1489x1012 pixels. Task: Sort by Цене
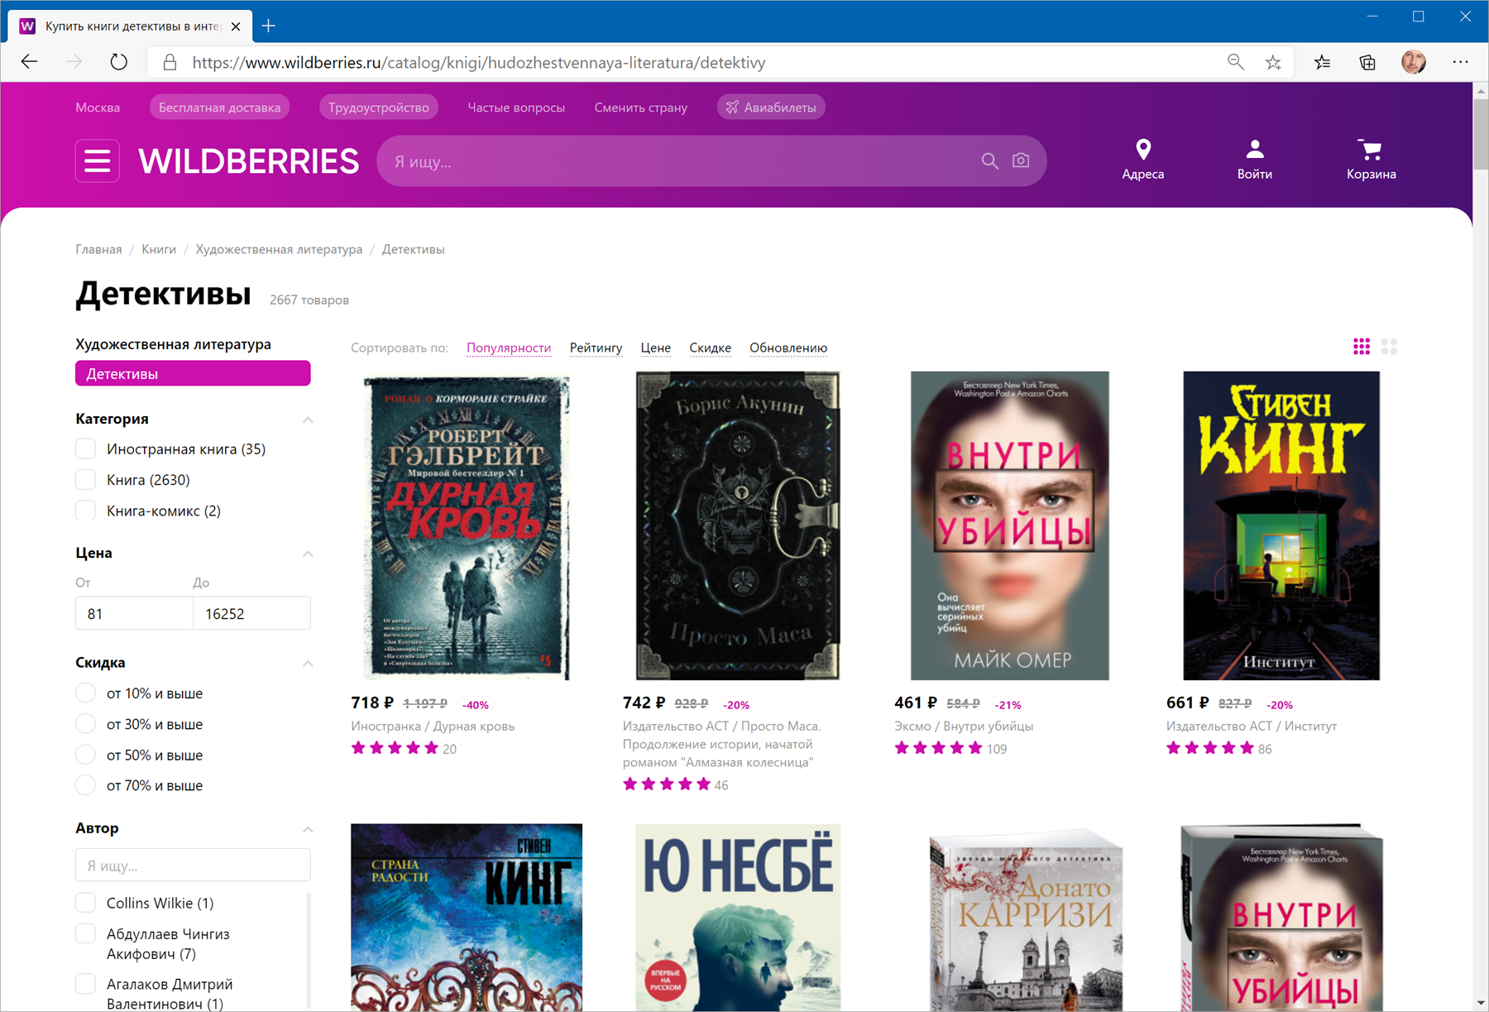pos(655,348)
